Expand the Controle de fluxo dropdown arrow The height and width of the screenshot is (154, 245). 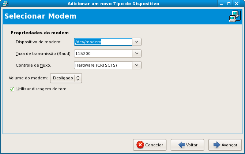tap(137, 65)
